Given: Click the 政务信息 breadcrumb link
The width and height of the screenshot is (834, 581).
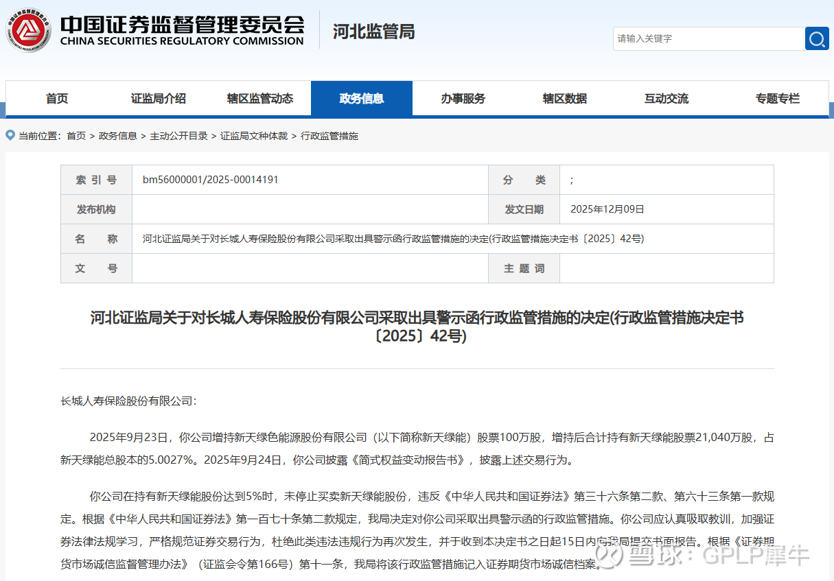Looking at the screenshot, I should [118, 136].
